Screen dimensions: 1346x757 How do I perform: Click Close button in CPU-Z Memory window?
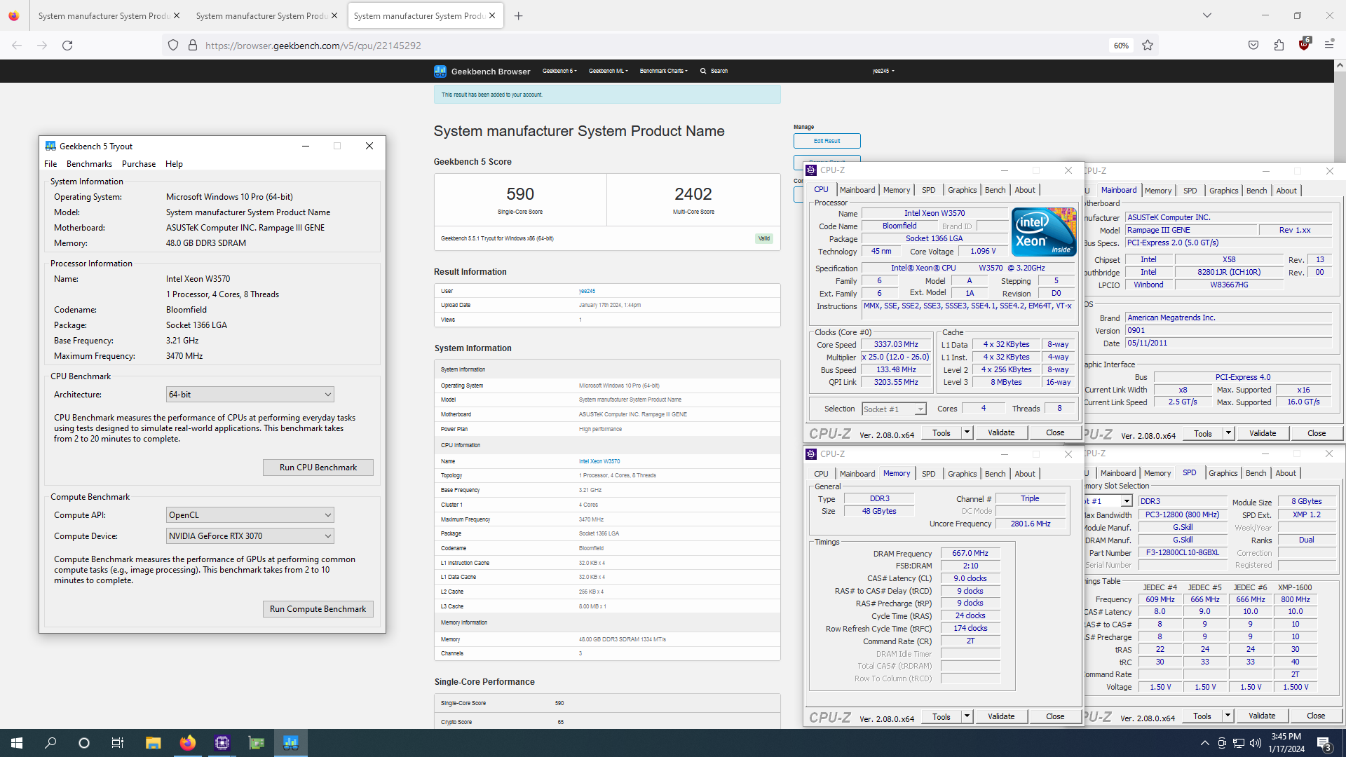tap(1055, 716)
